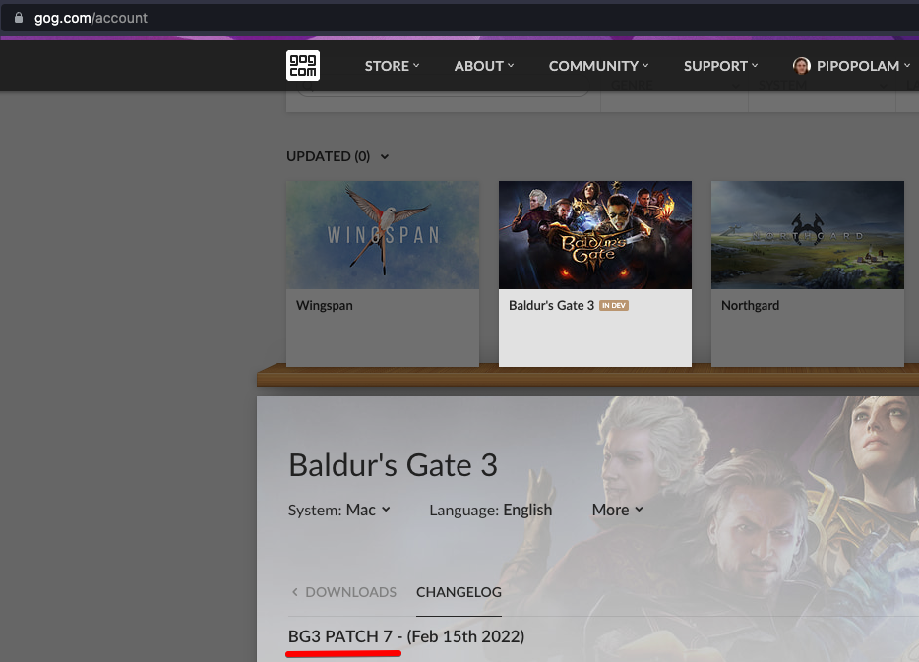Screen dimensions: 919x662
Task: Open the PIPOPOLAM account menu
Action: tap(851, 66)
